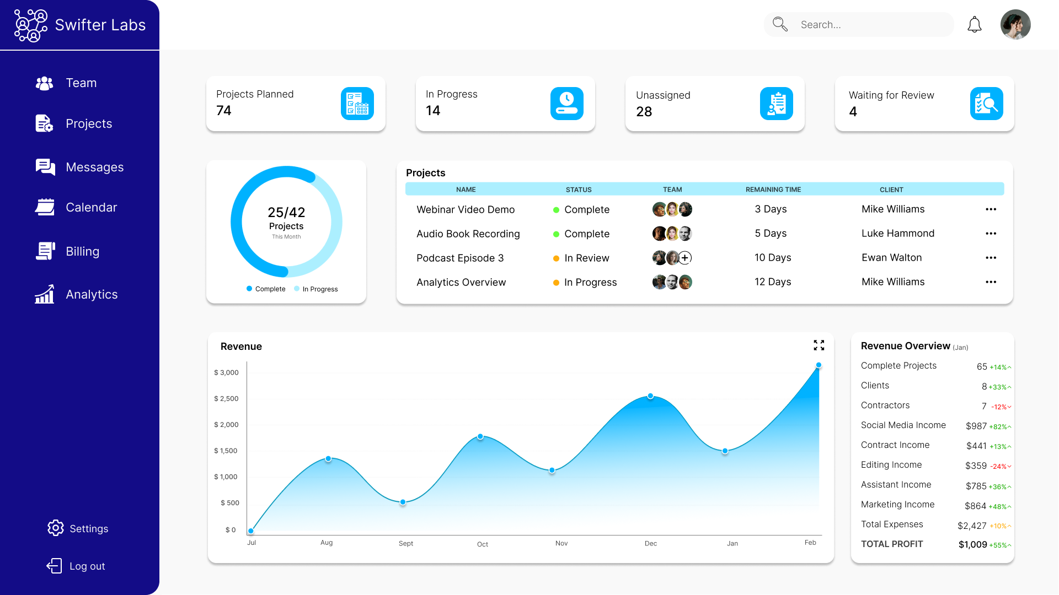
Task: Add team member to Podcast Episode 3
Action: pyautogui.click(x=685, y=258)
